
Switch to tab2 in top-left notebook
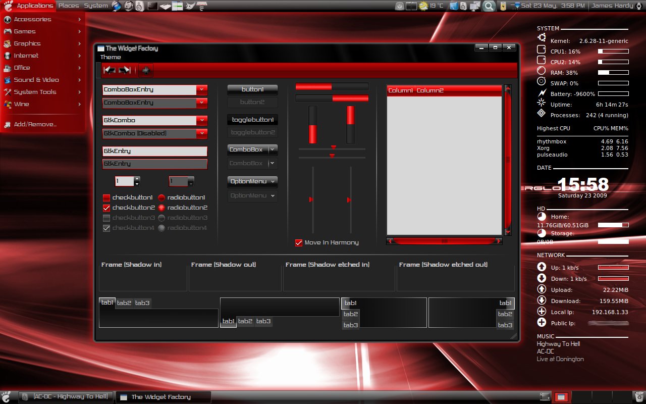124,303
